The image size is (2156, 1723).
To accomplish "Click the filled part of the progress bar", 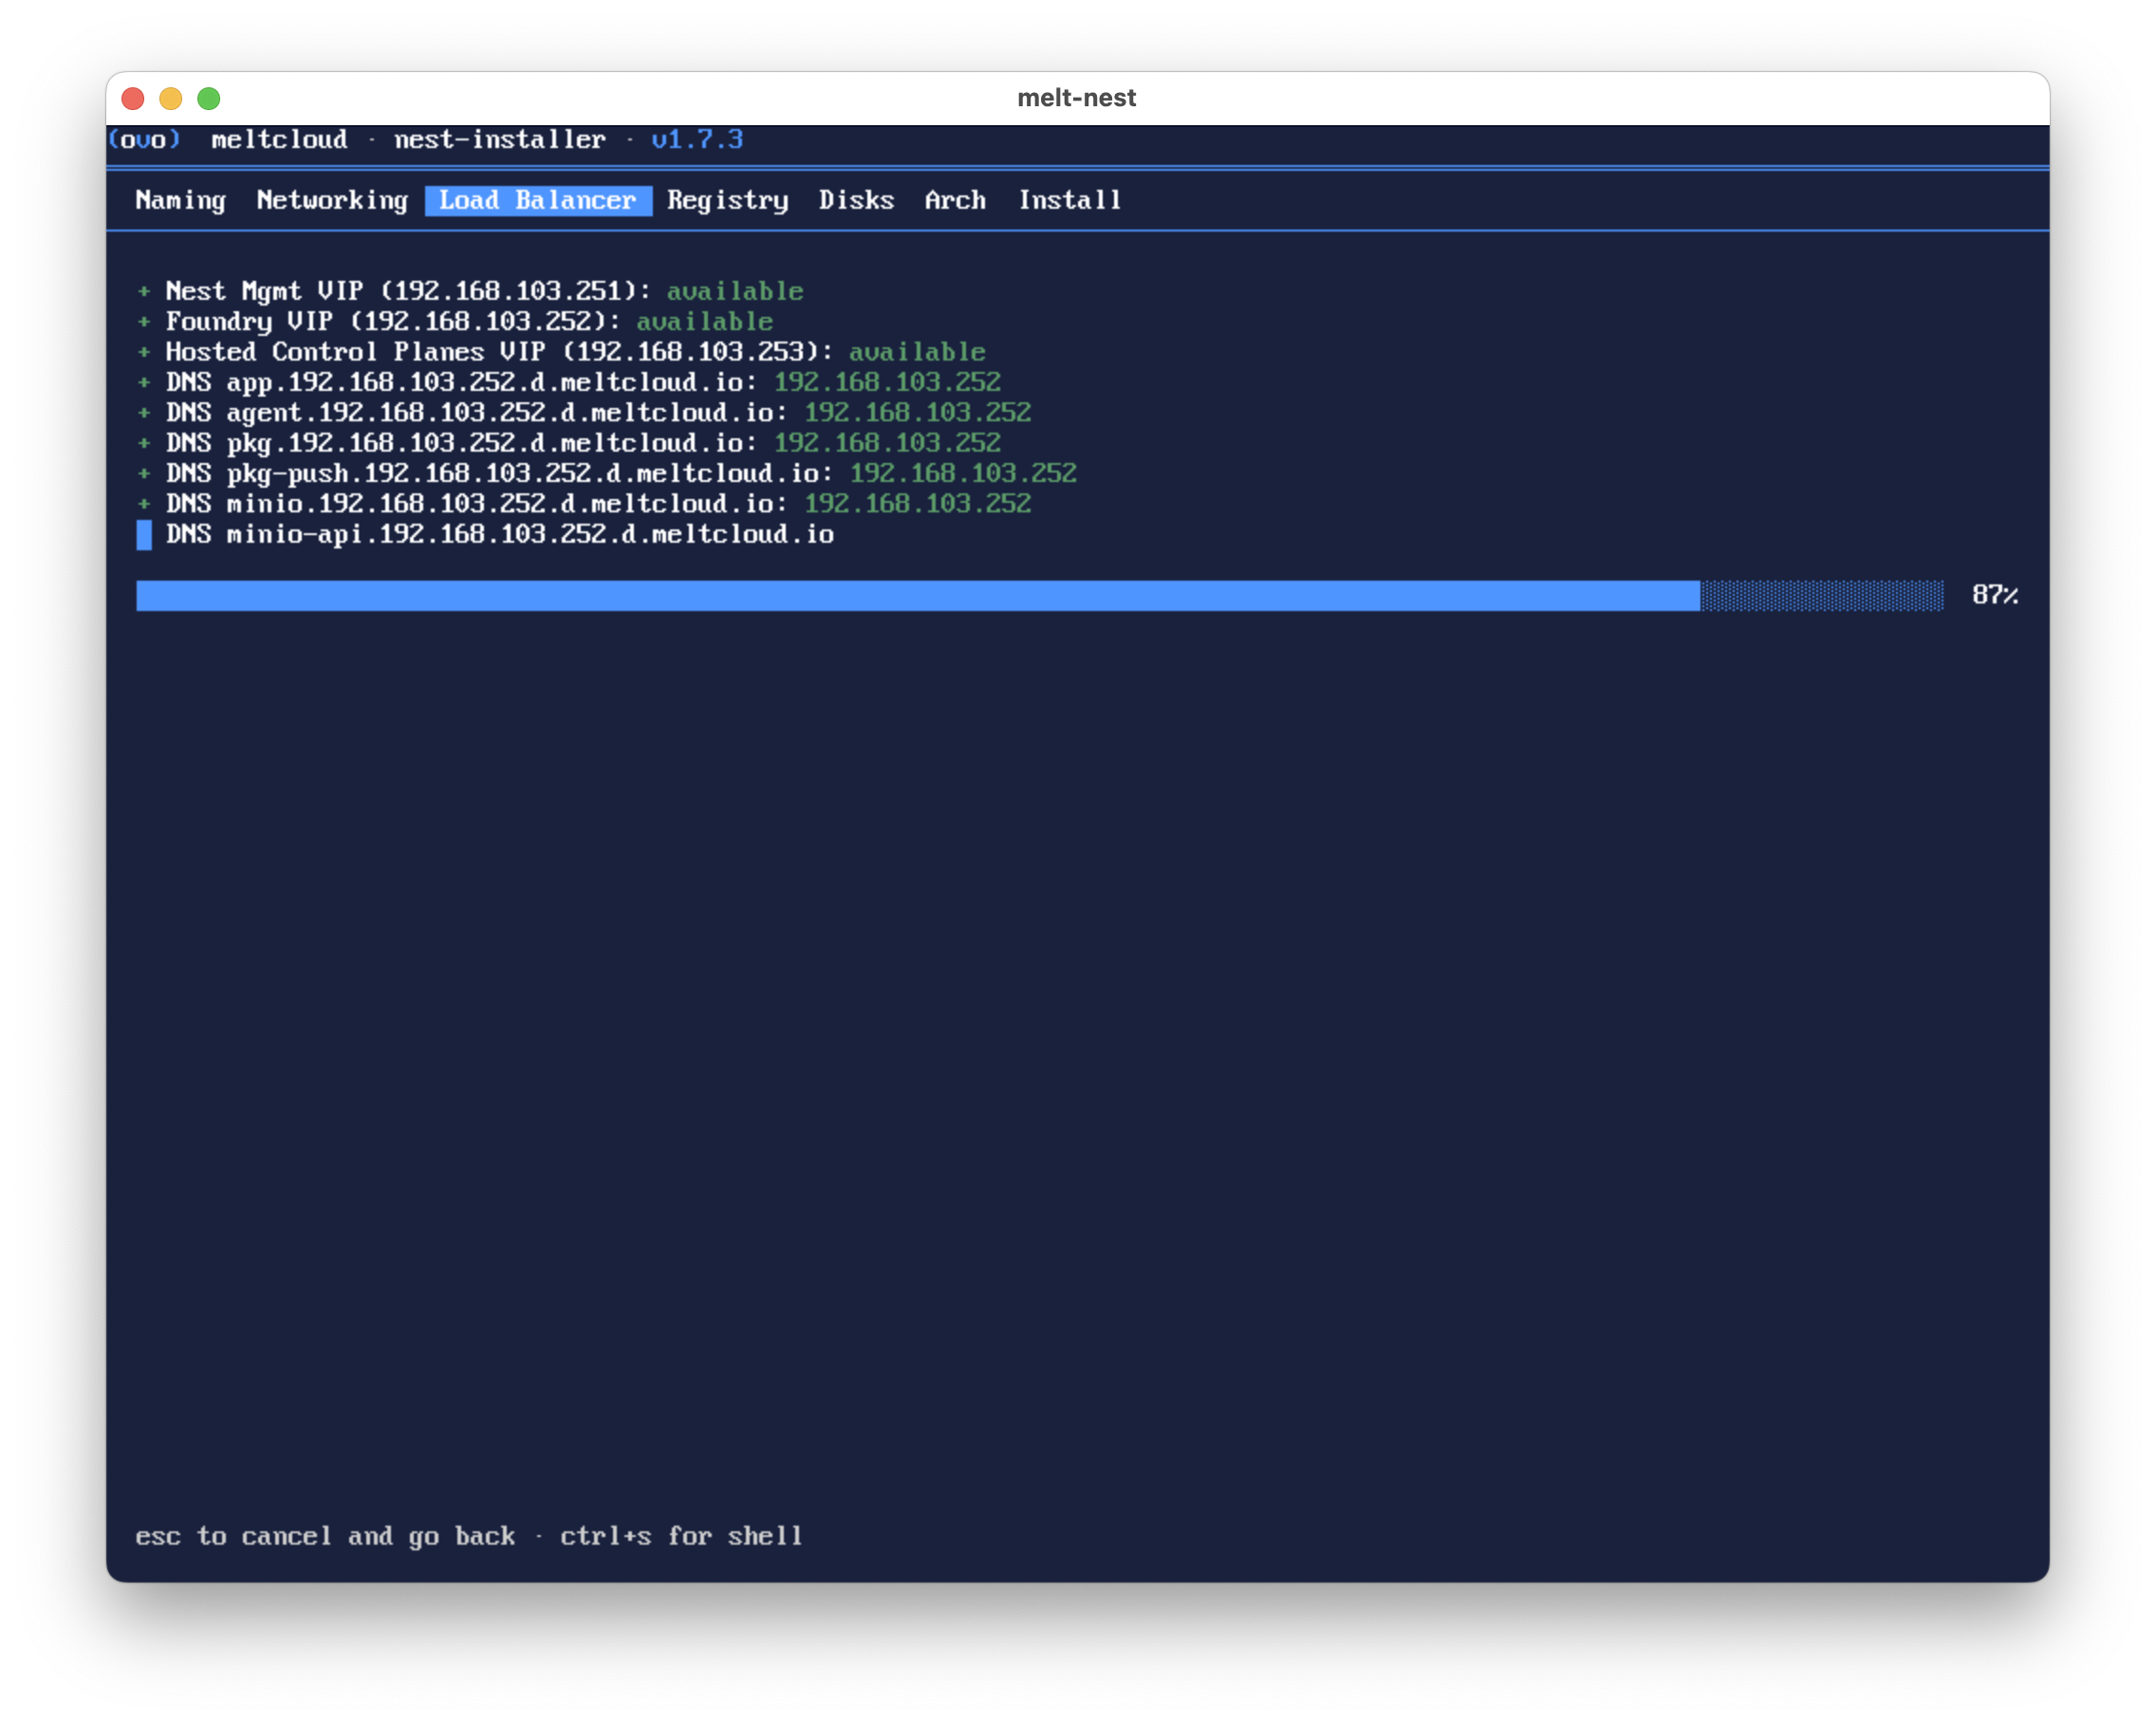I will [x=918, y=595].
